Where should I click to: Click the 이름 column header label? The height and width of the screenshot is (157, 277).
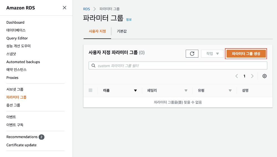106,90
